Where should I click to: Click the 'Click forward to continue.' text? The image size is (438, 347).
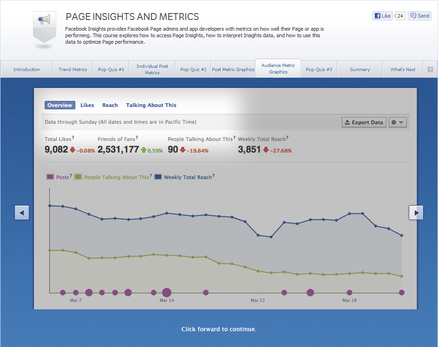219,329
